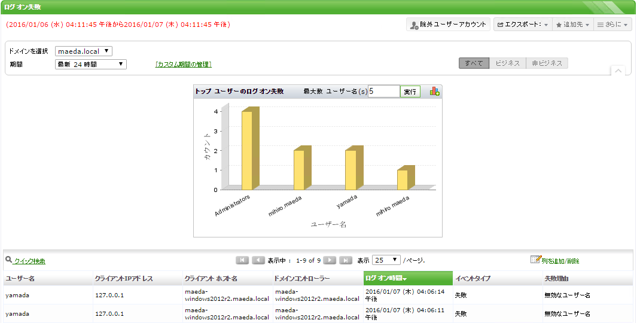Click the export icon on エクスポート button
The width and height of the screenshot is (637, 323).
(501, 25)
